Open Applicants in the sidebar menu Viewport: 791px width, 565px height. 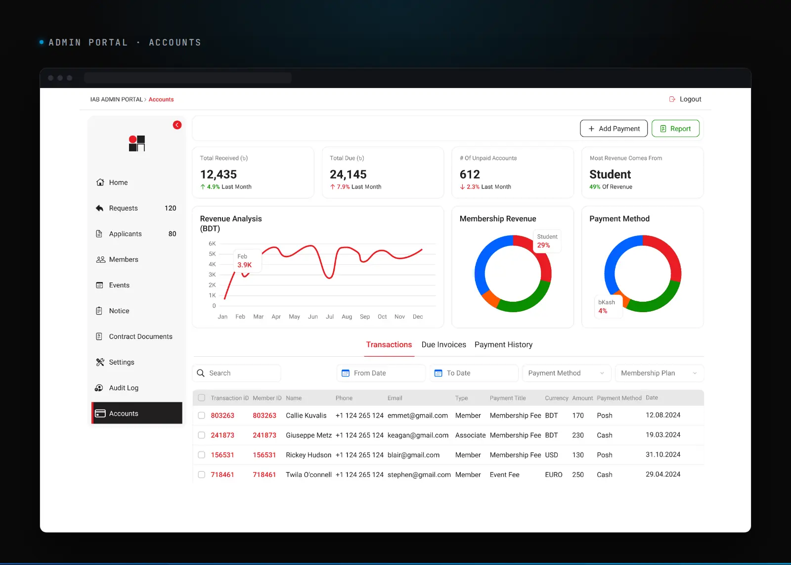tap(137, 234)
